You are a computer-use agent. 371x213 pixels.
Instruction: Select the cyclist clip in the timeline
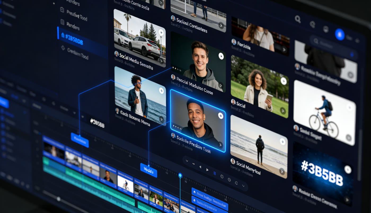click(x=125, y=183)
